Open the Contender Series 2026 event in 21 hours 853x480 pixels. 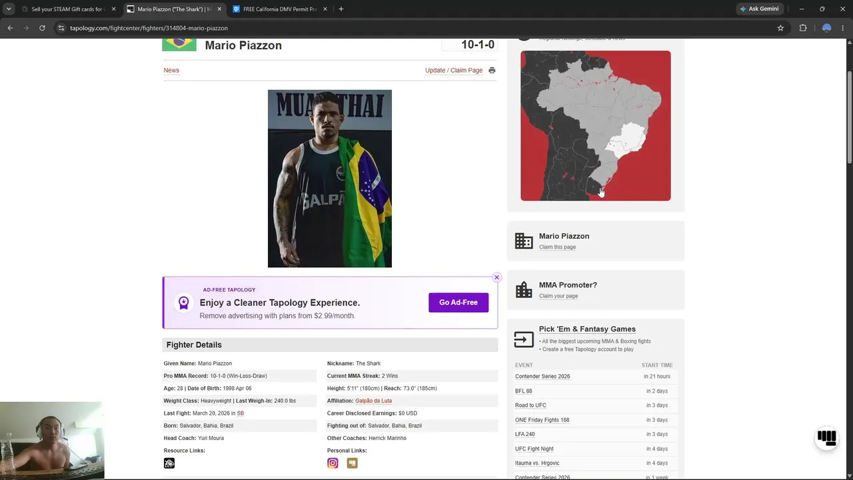(542, 377)
